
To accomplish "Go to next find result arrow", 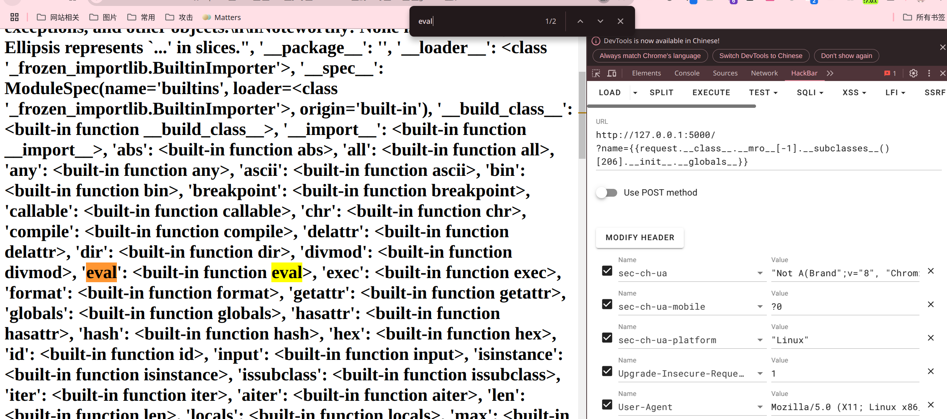I will (x=600, y=21).
